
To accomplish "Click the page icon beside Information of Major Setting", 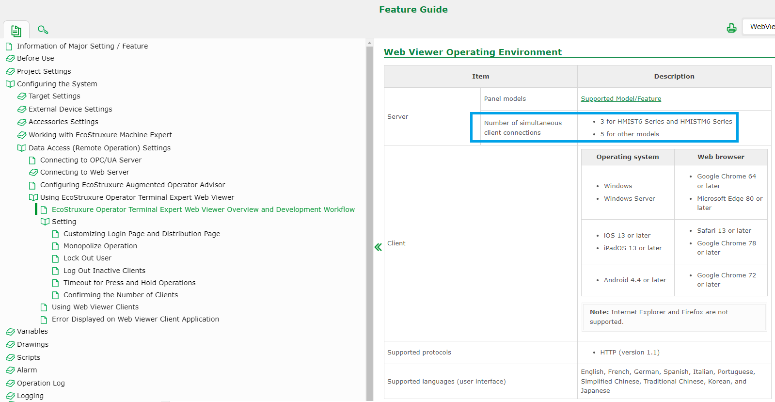I will [x=9, y=47].
